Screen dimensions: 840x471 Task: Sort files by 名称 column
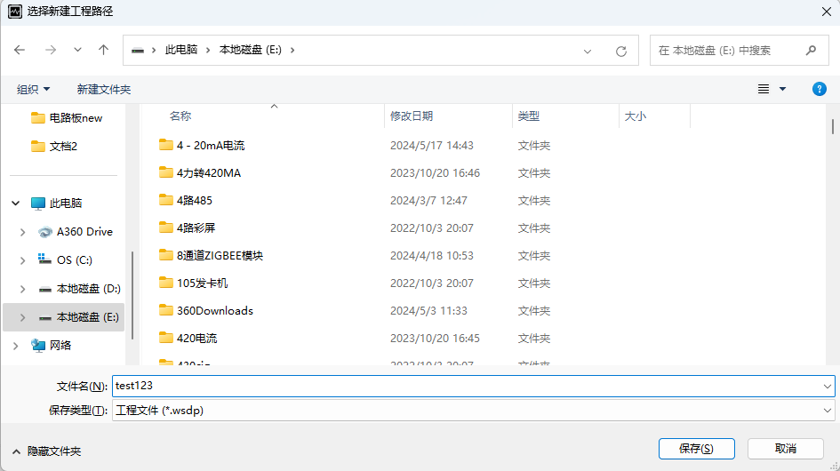pos(180,116)
